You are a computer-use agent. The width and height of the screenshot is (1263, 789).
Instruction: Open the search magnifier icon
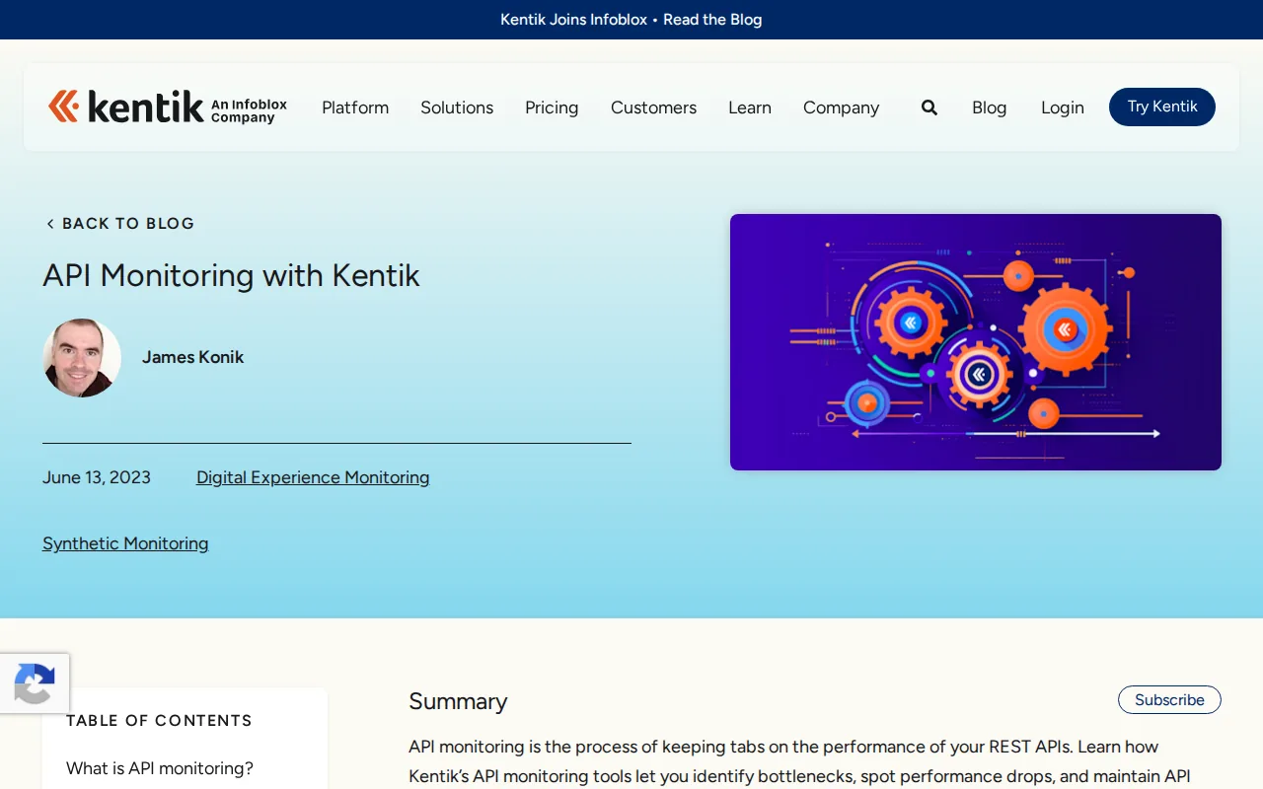[929, 108]
